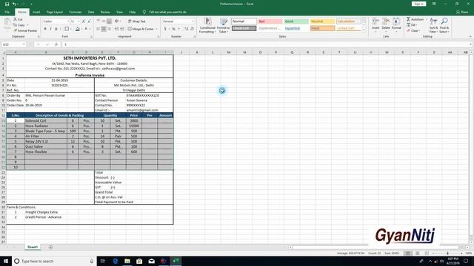
Task: Apply the Font Color letter A
Action: 86,29
